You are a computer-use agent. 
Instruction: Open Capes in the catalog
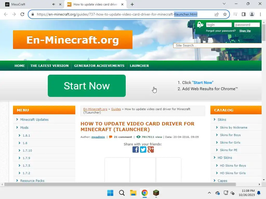222,181
